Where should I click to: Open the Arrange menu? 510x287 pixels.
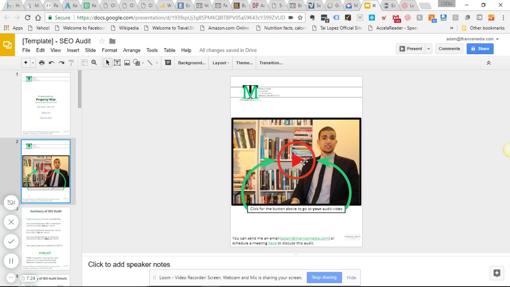(x=132, y=50)
